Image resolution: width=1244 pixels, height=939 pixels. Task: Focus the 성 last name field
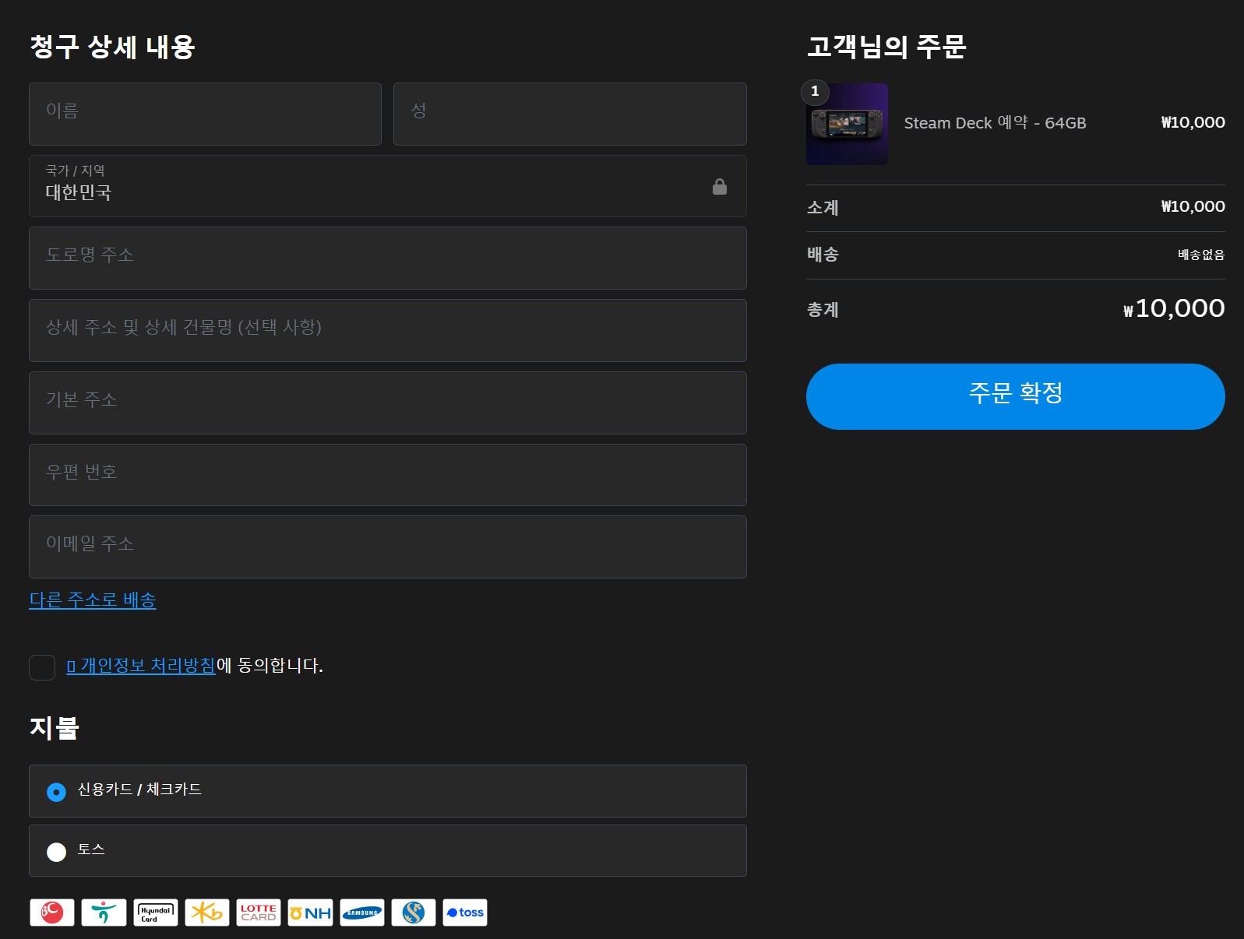[570, 114]
